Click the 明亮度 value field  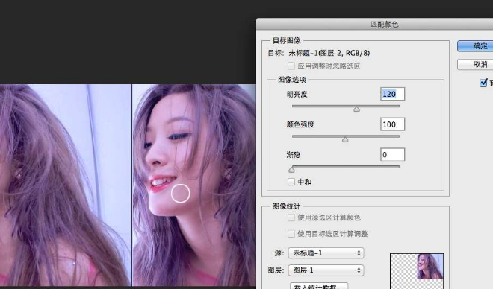tap(392, 94)
